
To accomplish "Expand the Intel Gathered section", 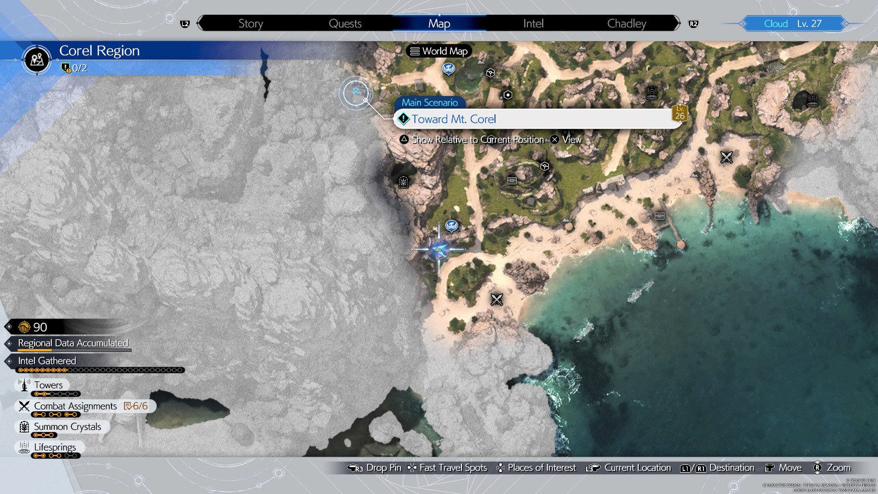I will click(46, 361).
